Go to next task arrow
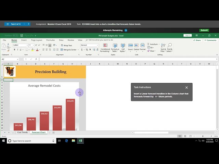This screenshot has height=164, width=219. point(28,24)
